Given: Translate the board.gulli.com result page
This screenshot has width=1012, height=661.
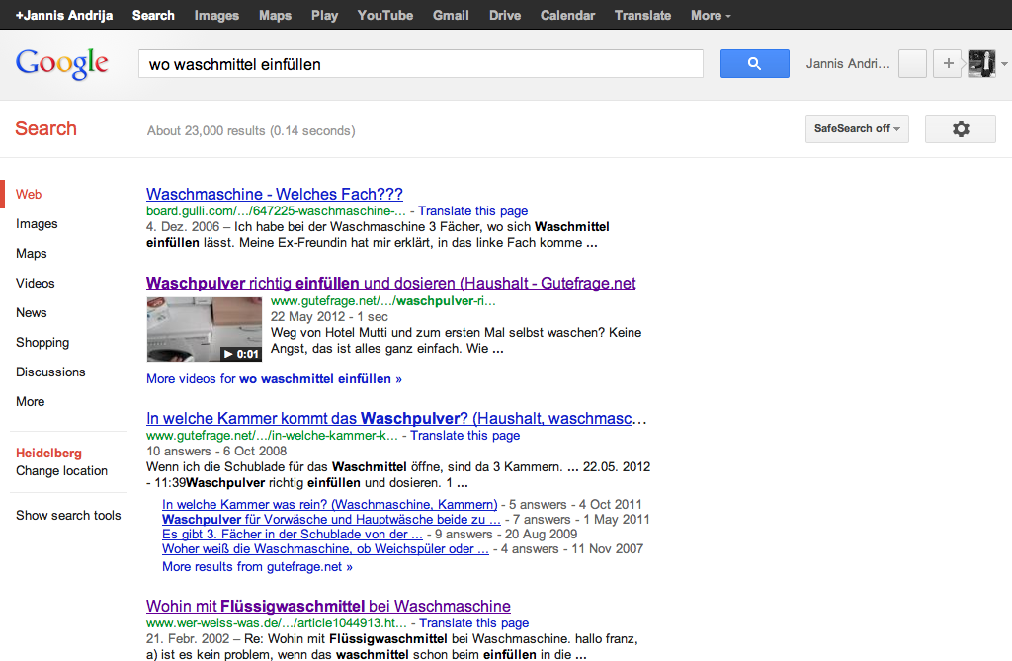Looking at the screenshot, I should pyautogui.click(x=473, y=211).
